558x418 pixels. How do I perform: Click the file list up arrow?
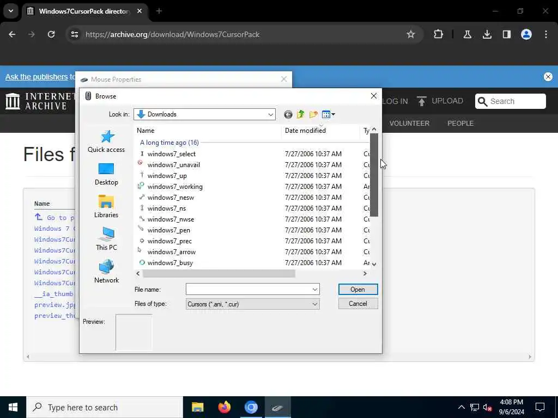click(374, 130)
